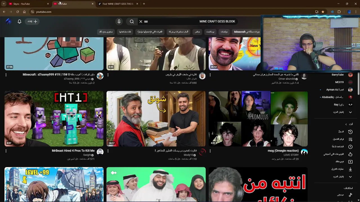Open liked videos thumbs-up icon in sidebar
Image resolution: width=360 pixels, height=202 pixels.
(x=350, y=154)
